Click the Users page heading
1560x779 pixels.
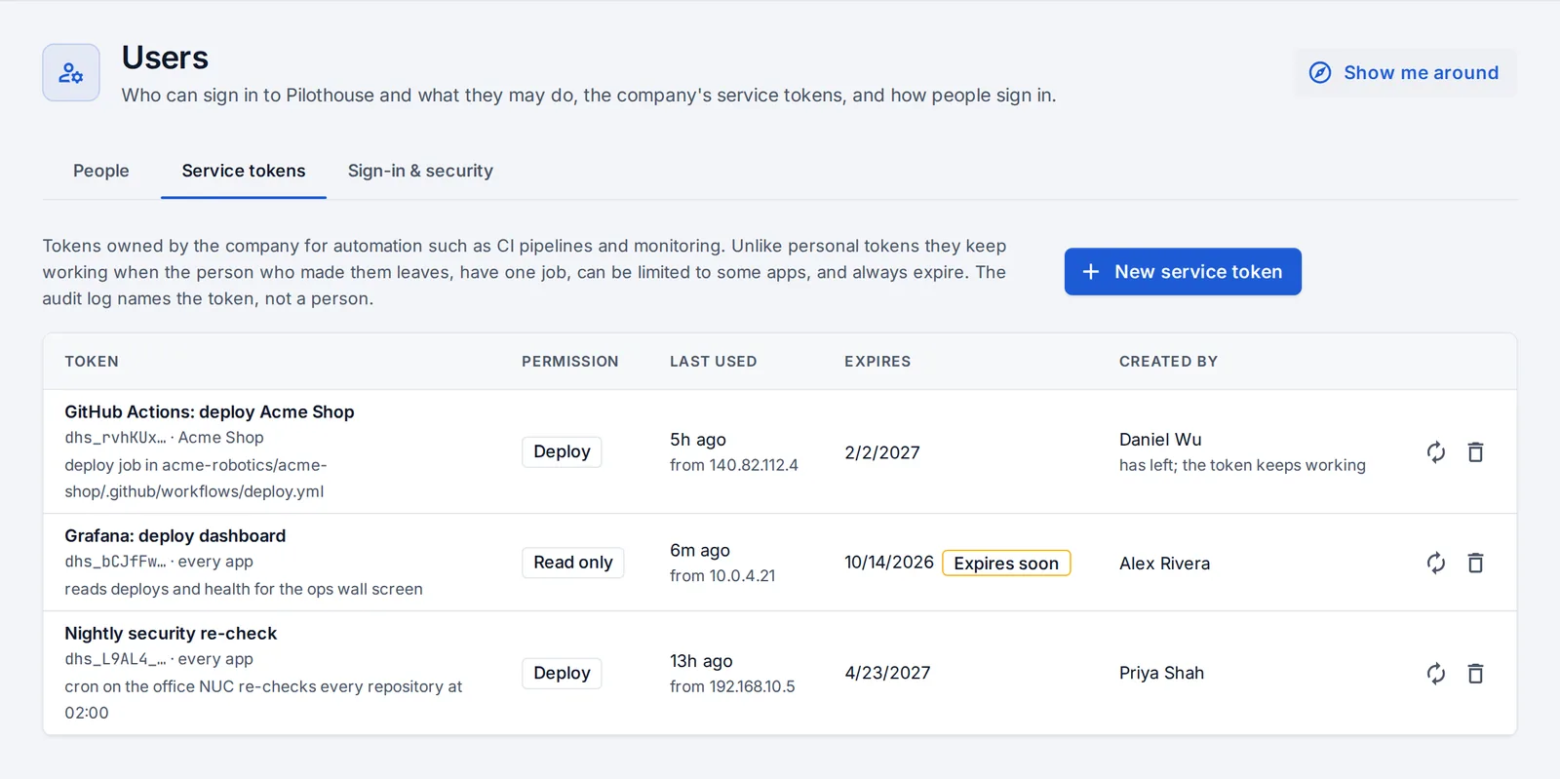tap(165, 58)
